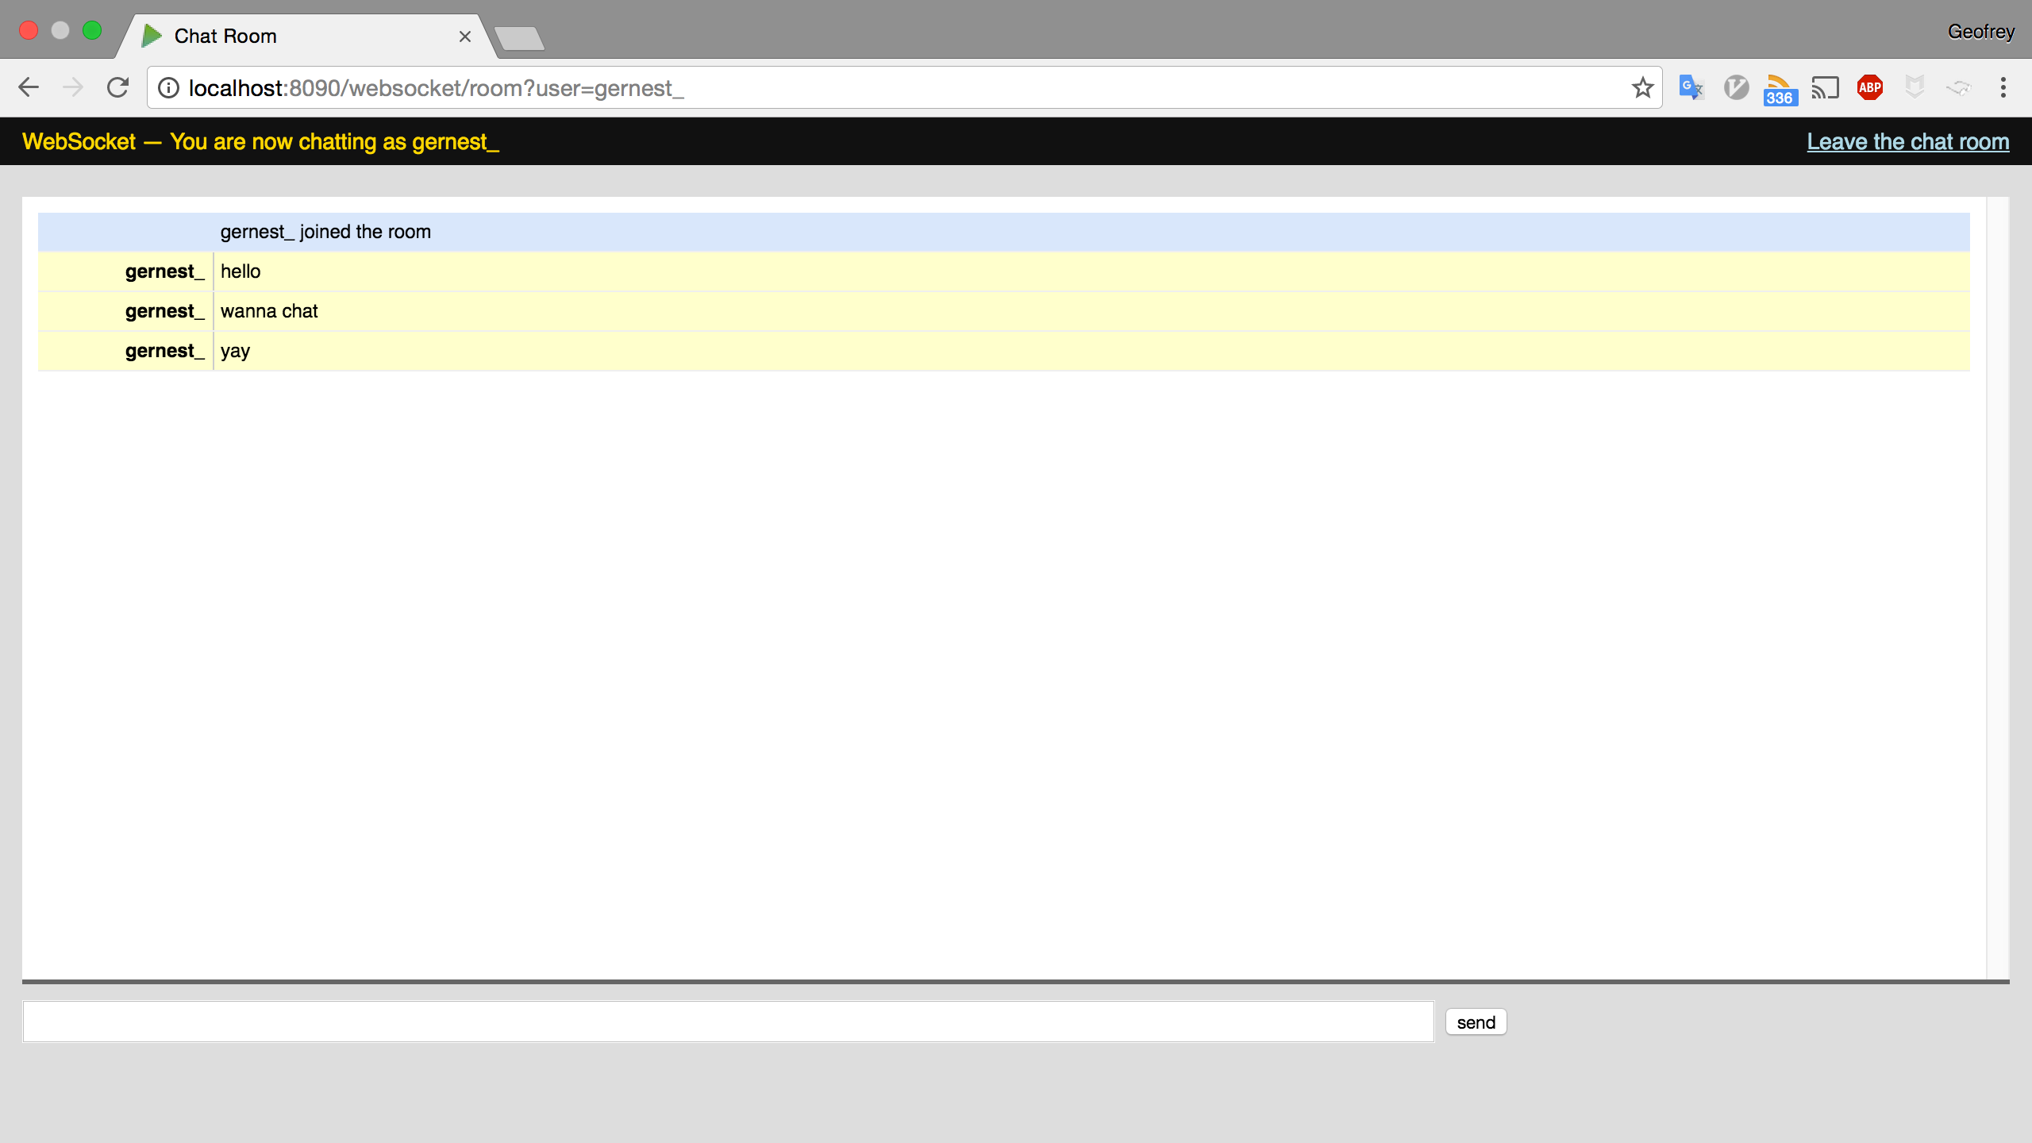Open the RSS feed extension showing 336

click(1780, 89)
